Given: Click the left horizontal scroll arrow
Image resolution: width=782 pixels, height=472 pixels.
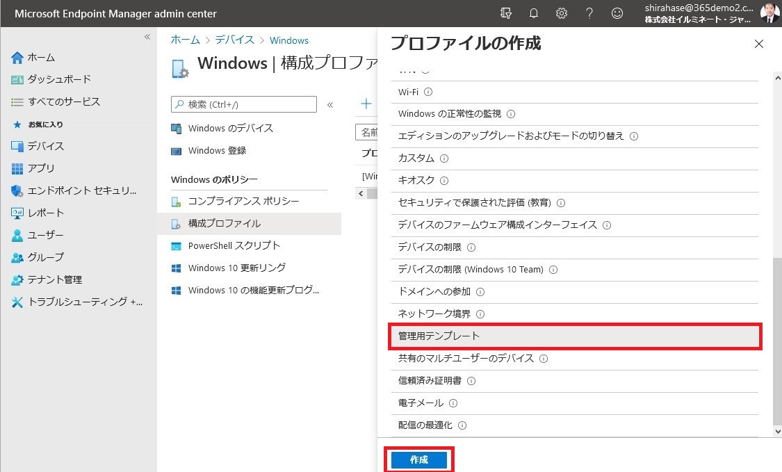Looking at the screenshot, I should (361, 193).
